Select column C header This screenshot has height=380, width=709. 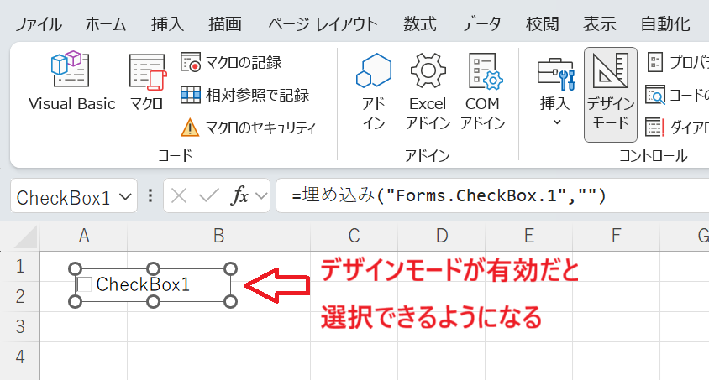pyautogui.click(x=354, y=237)
